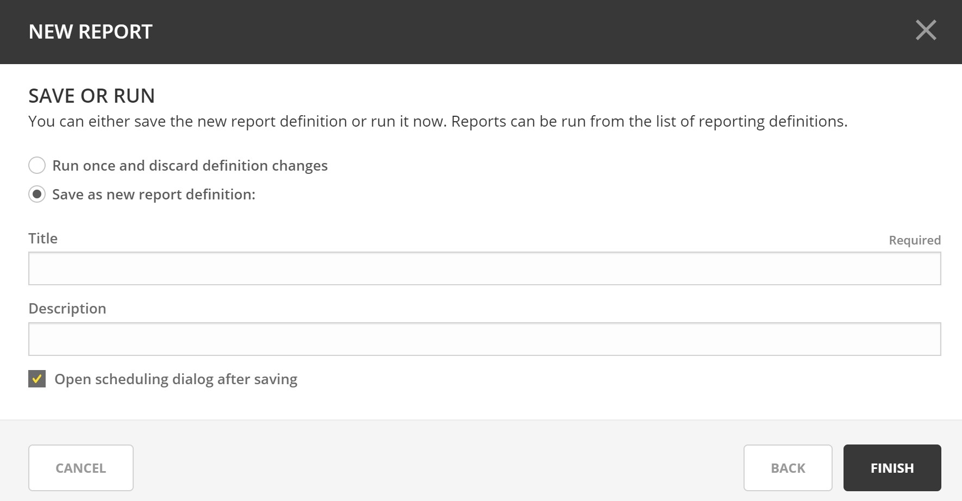Viewport: 962px width, 501px height.
Task: Choose Save as new report definition radio
Action: [37, 194]
